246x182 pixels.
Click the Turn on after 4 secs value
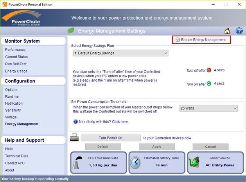[219, 84]
